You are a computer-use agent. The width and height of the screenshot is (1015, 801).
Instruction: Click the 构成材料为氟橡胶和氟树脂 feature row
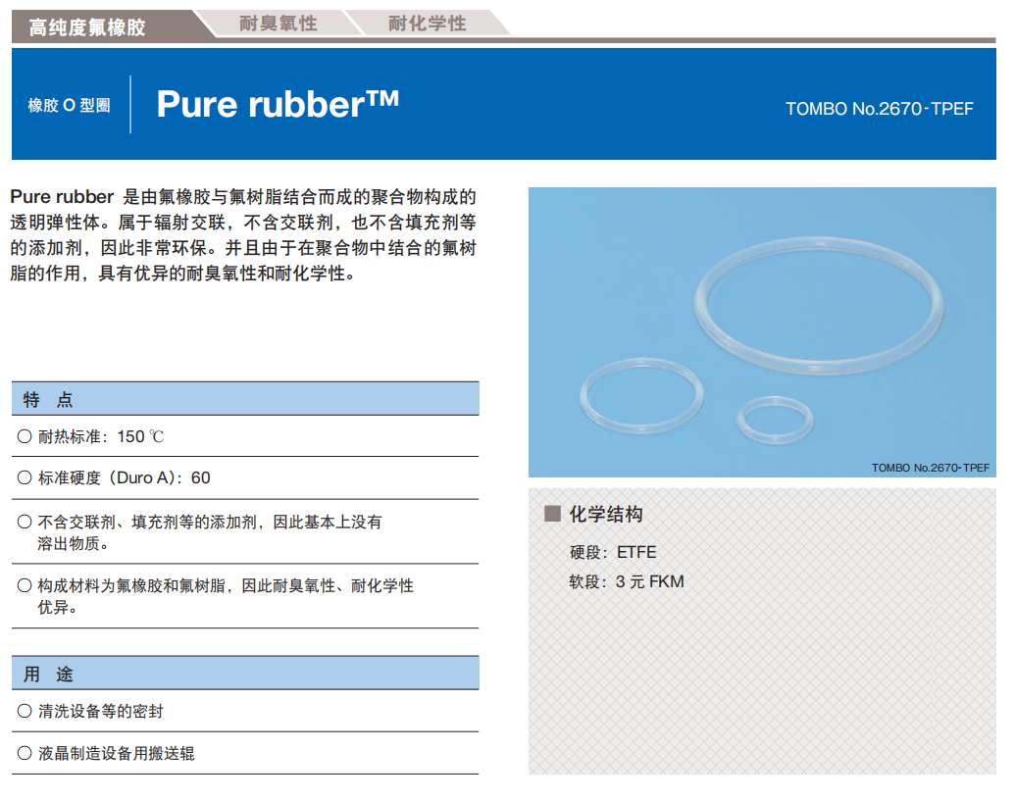pos(245,596)
